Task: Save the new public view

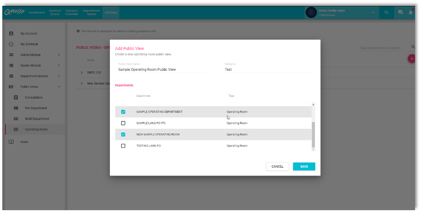Action: 304,166
